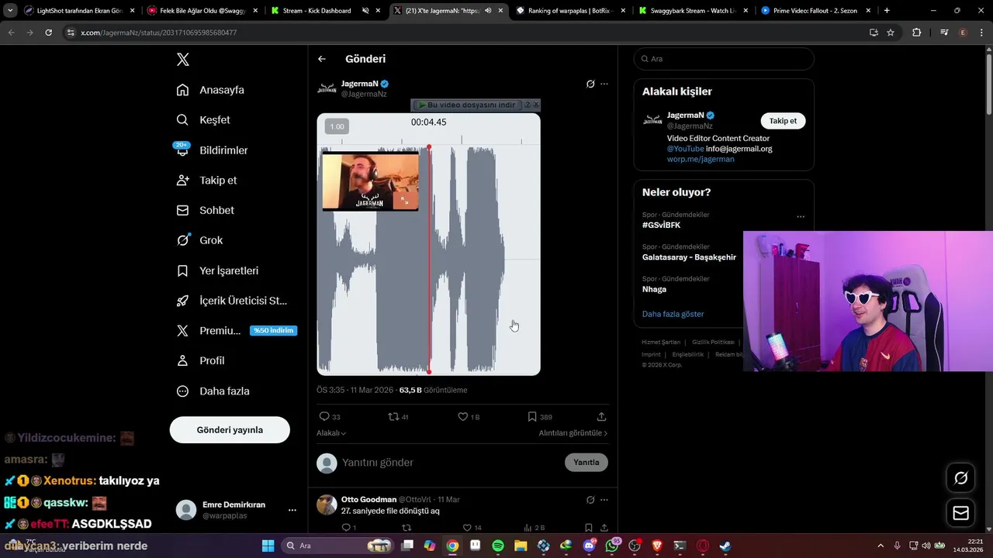Open Alıntıları görüntüle link
Viewport: 993px width, 558px height.
point(573,433)
